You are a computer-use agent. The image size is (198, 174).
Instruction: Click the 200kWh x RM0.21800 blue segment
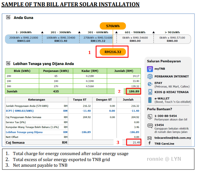point(24,39)
